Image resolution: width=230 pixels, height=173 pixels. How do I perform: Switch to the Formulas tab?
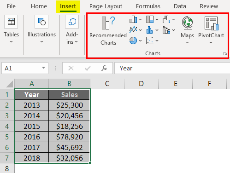(148, 6)
